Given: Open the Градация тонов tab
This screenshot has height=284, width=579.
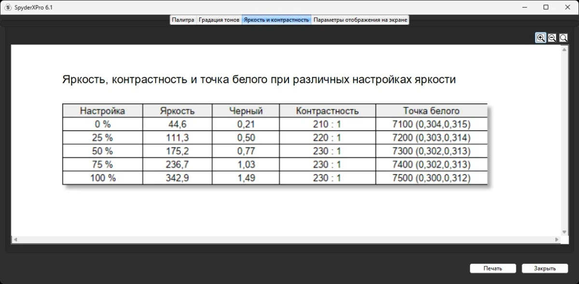Looking at the screenshot, I should coord(219,20).
